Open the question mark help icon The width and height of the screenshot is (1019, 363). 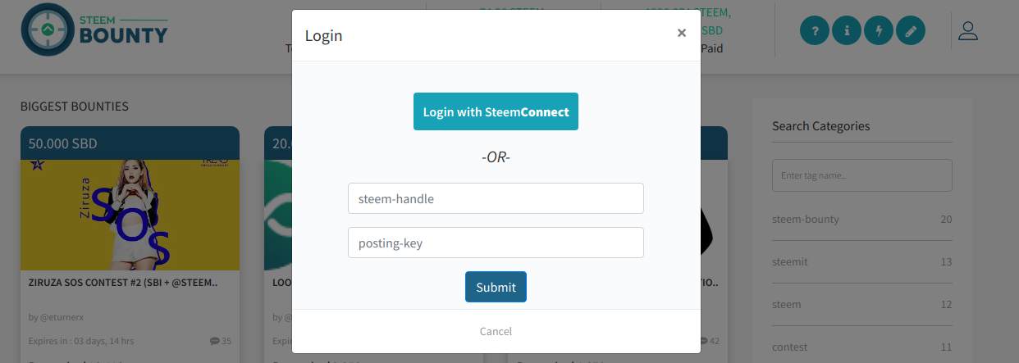coord(815,31)
